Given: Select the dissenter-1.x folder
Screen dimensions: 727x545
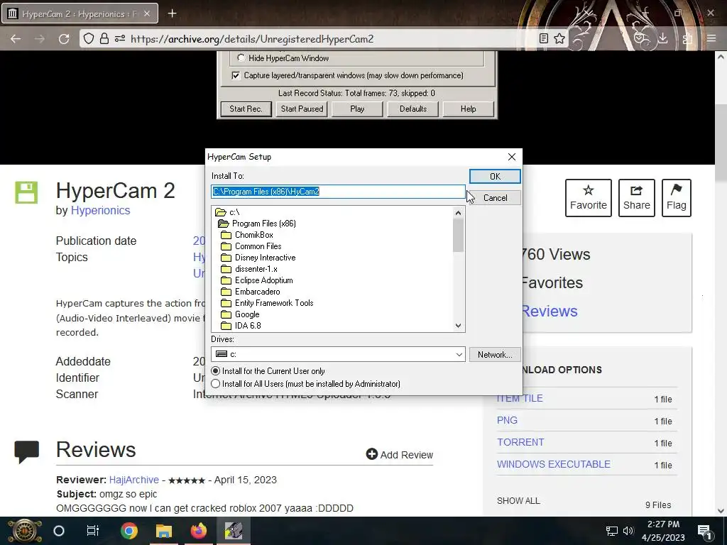Looking at the screenshot, I should coord(249,269).
